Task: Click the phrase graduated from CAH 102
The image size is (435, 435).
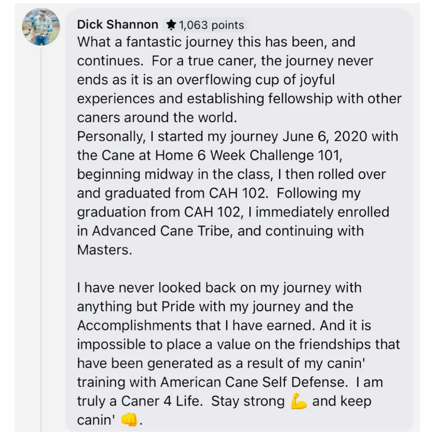Action: (186, 193)
